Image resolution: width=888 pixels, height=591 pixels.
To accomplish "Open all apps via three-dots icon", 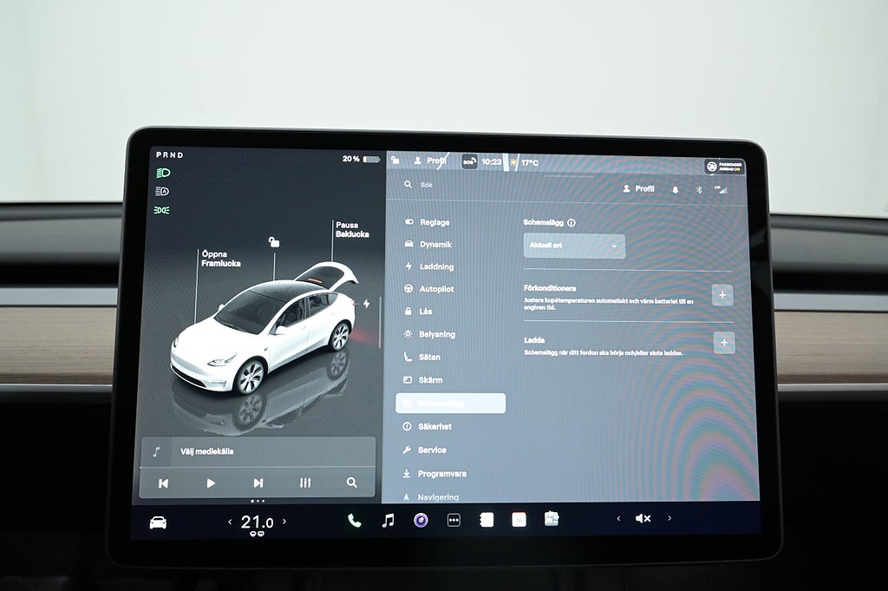I will [x=454, y=520].
